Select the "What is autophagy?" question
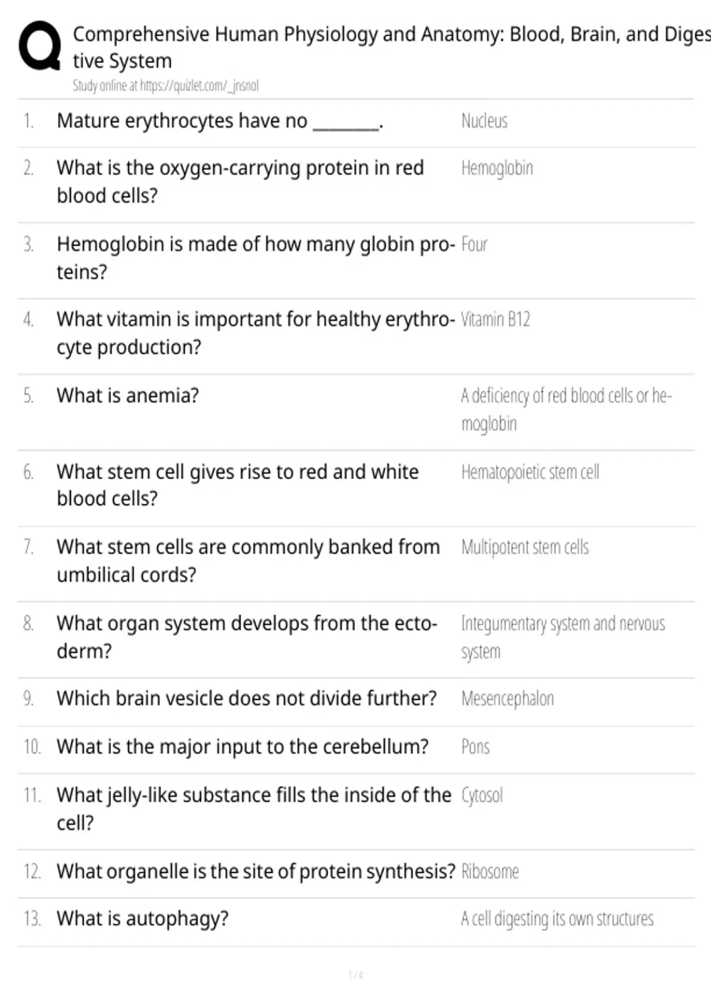Screen dimensions: 711x1008 (x=142, y=919)
